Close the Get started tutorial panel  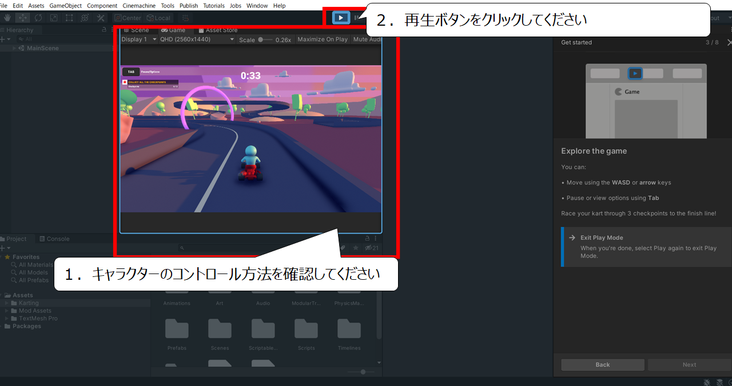[x=729, y=42]
